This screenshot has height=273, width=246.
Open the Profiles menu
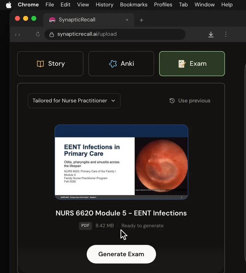[x=163, y=5]
